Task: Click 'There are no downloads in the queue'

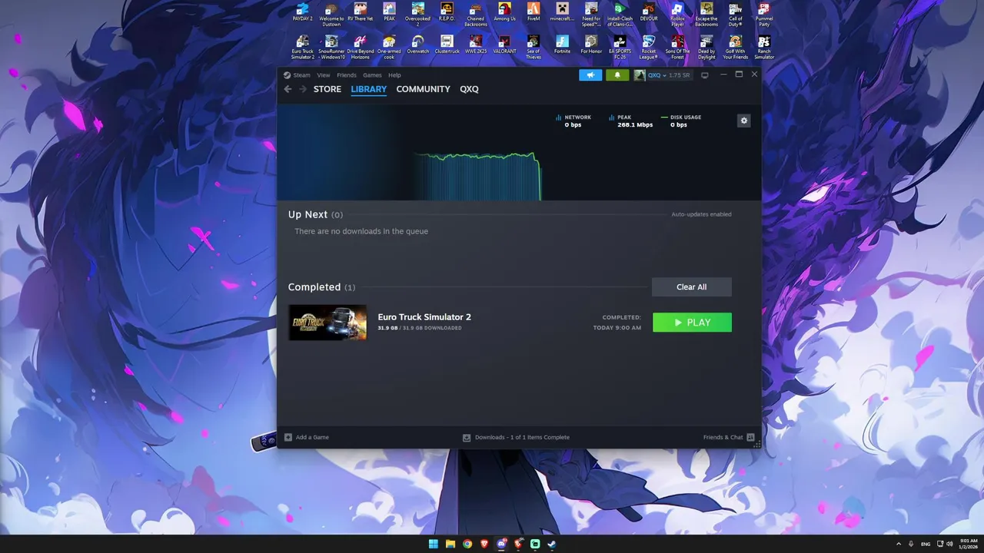Action: click(x=361, y=231)
